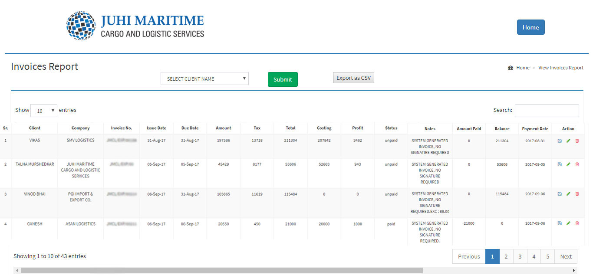This screenshot has height=275, width=593.
Task: Click the Next pagination button
Action: click(566, 256)
